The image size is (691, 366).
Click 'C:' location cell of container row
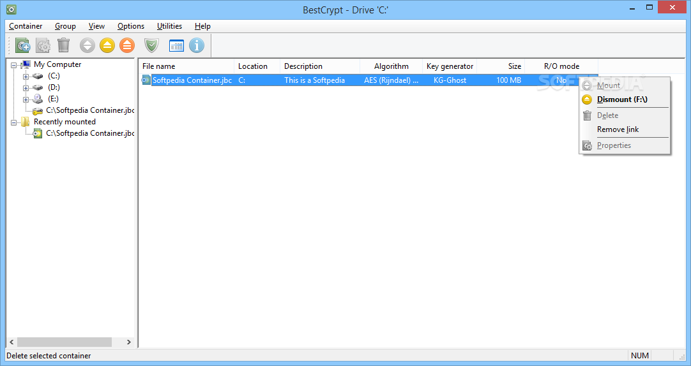[x=242, y=80]
